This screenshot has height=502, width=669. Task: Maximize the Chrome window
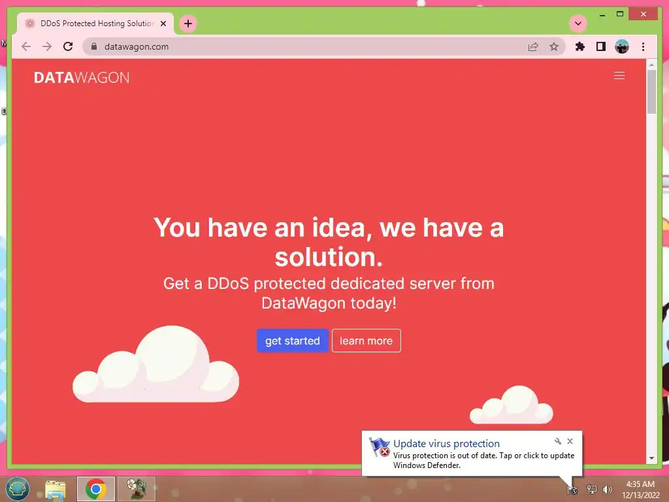[x=620, y=14]
